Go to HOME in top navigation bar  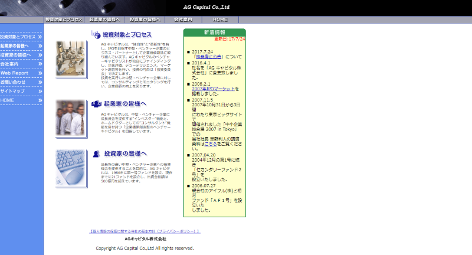click(220, 19)
